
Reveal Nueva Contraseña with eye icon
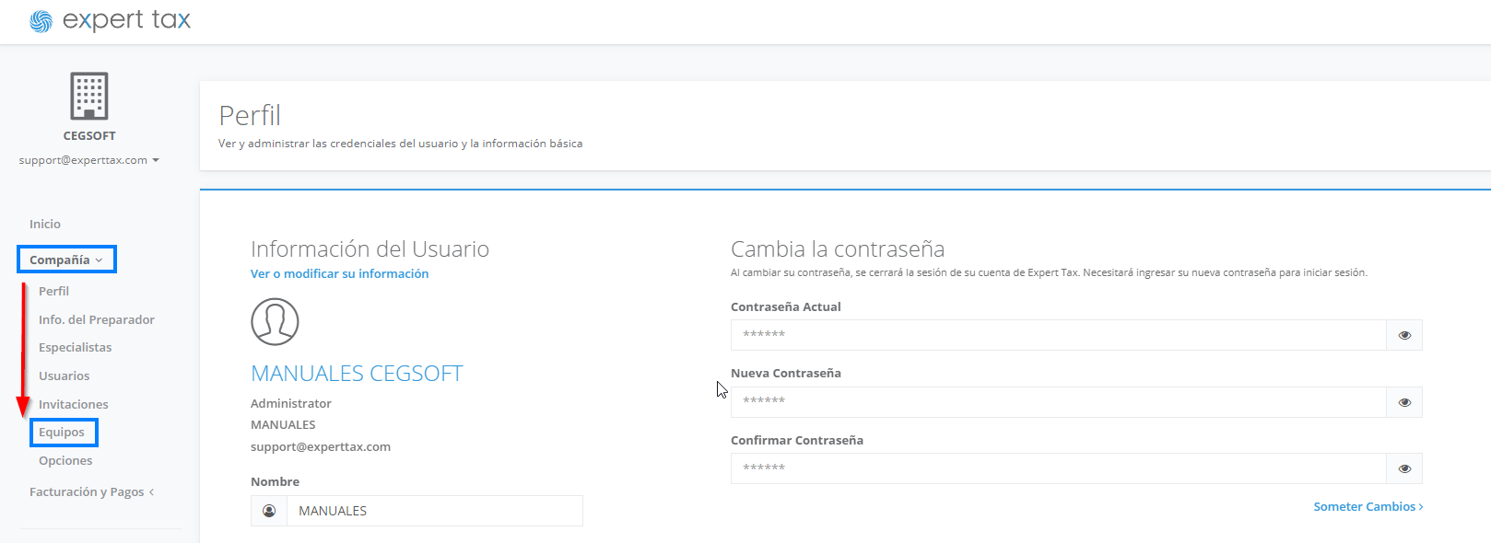[1404, 402]
